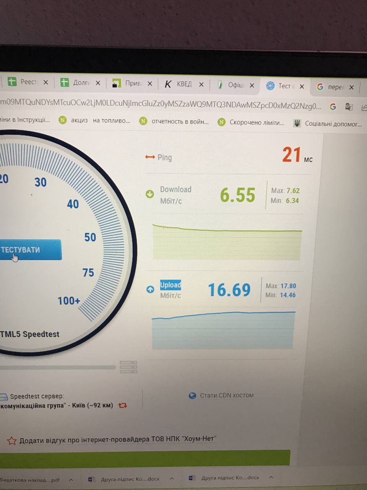Click the 6.55 download speed value

click(237, 195)
